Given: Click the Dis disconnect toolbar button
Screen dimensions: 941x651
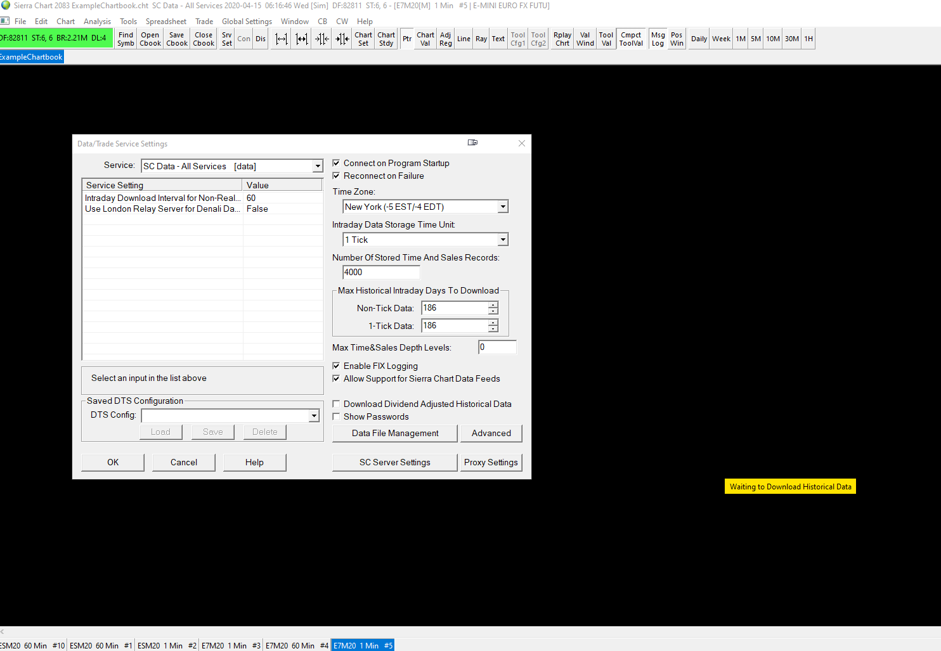Looking at the screenshot, I should (261, 39).
